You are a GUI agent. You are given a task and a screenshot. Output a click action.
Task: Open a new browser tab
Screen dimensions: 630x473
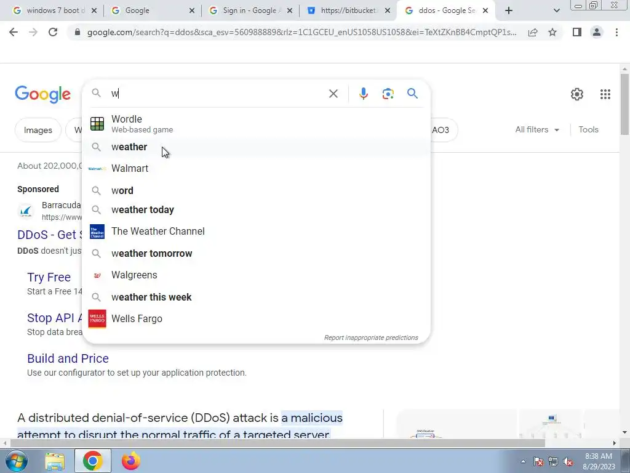(x=509, y=10)
